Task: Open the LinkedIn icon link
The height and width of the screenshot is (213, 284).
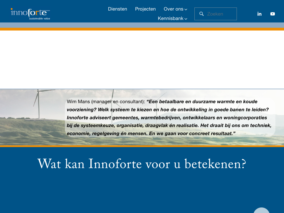Action: coord(259,14)
